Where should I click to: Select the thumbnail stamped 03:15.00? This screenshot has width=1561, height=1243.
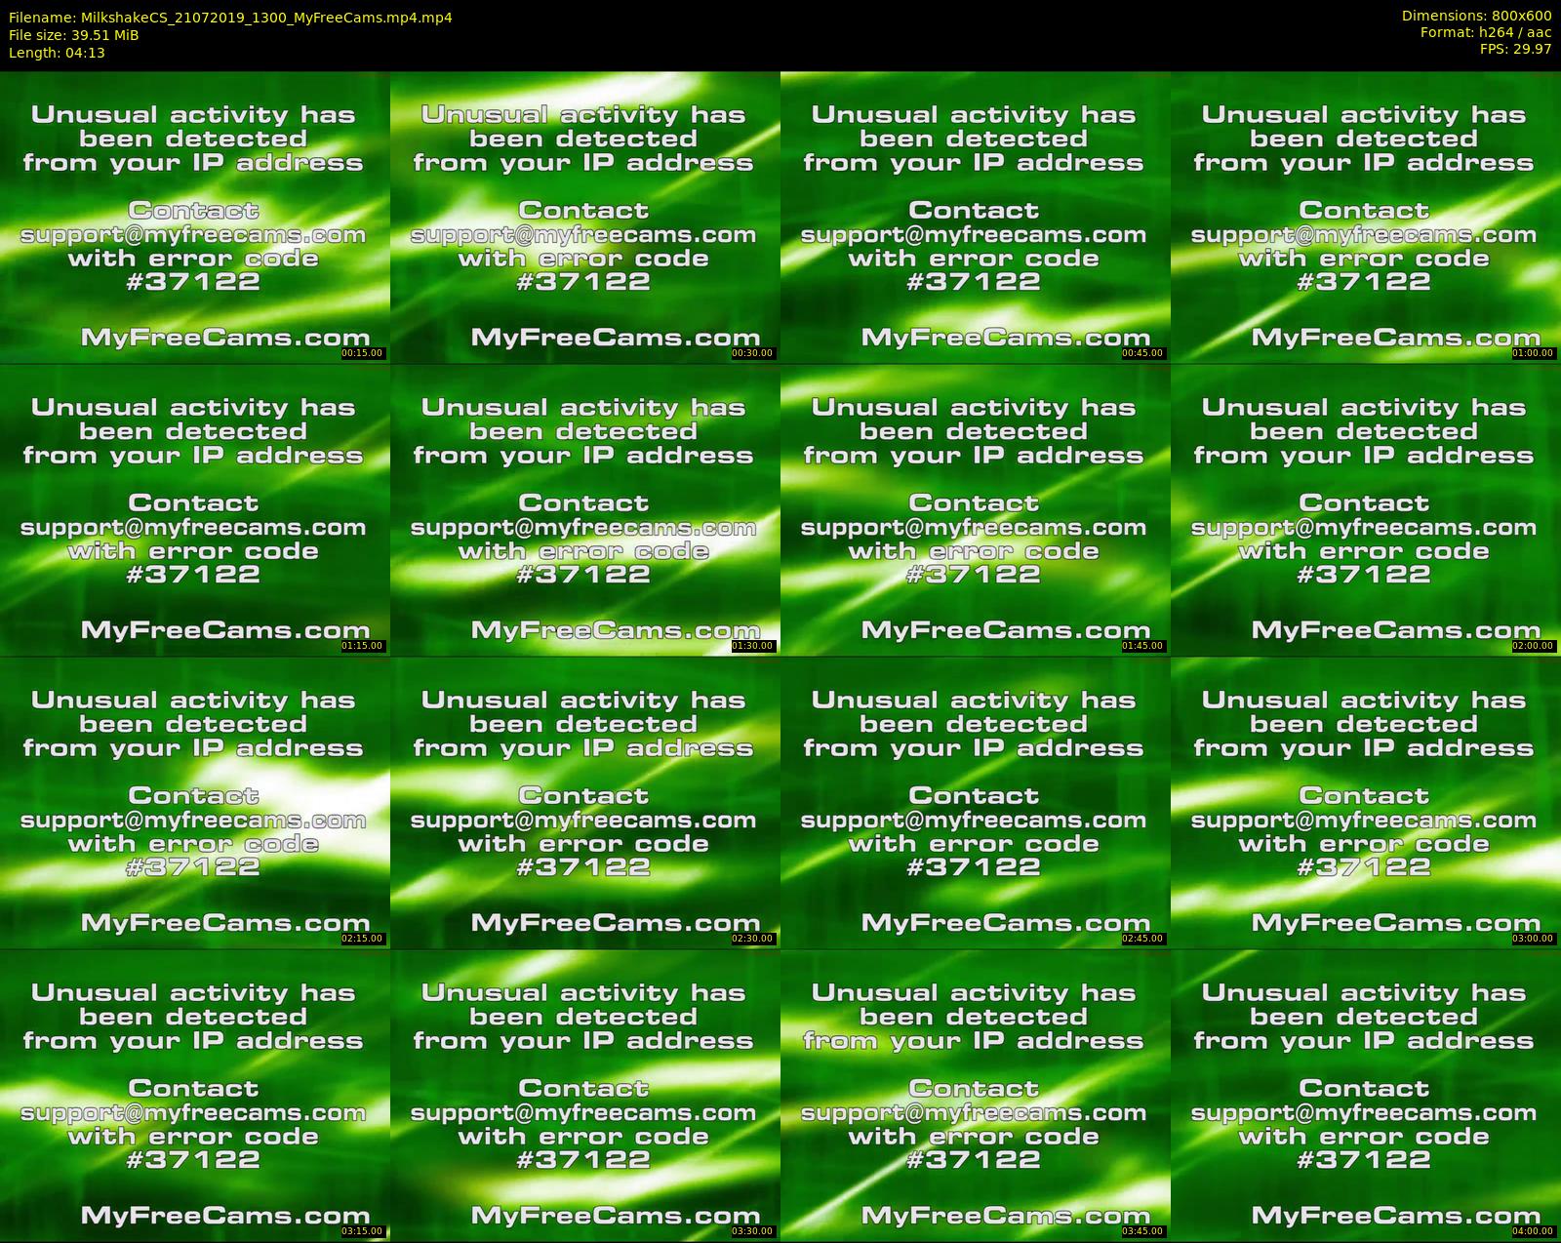[195, 1096]
